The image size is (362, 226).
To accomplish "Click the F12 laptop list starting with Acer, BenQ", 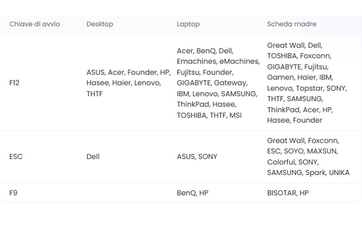I will coord(219,83).
